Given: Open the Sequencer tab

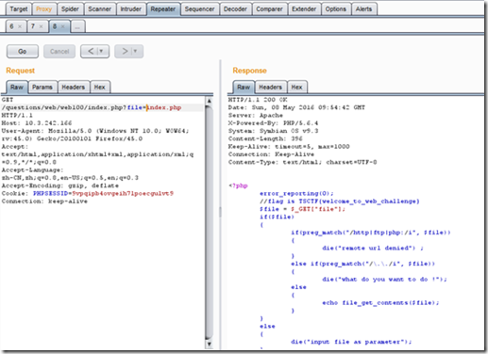Looking at the screenshot, I should pos(199,8).
